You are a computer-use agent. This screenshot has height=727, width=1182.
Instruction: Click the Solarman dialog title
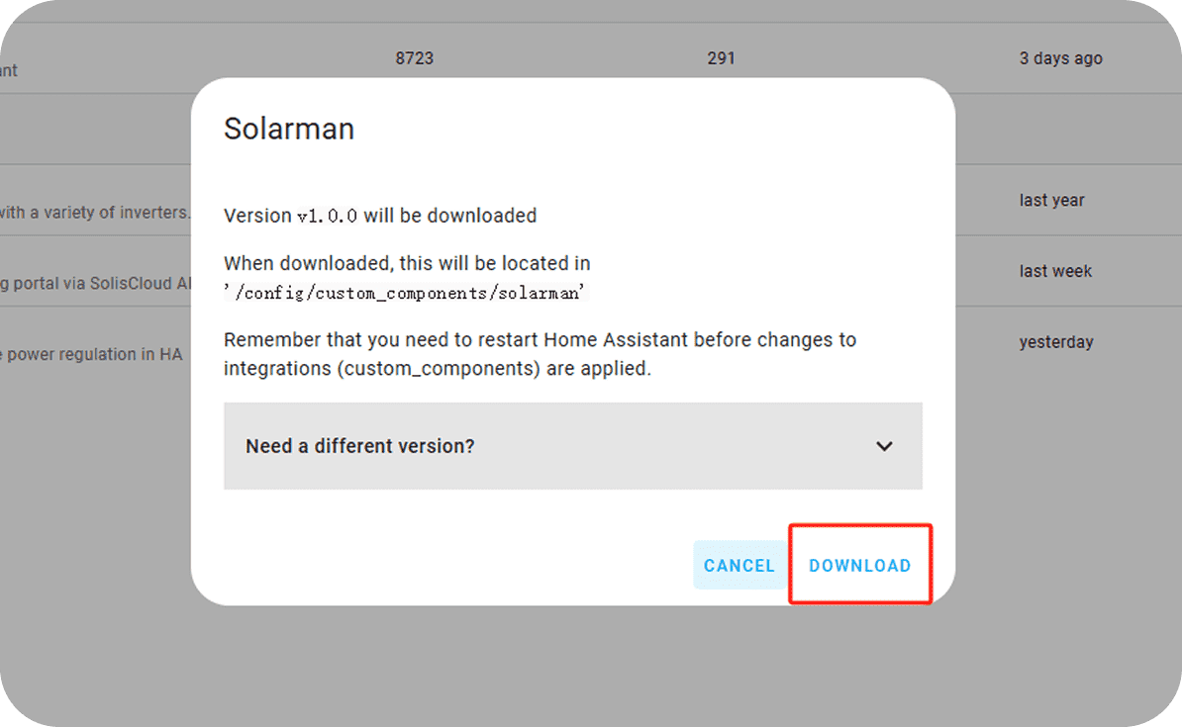[289, 129]
